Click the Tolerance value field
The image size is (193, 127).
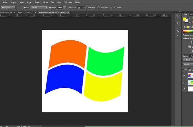pyautogui.click(x=80, y=7)
